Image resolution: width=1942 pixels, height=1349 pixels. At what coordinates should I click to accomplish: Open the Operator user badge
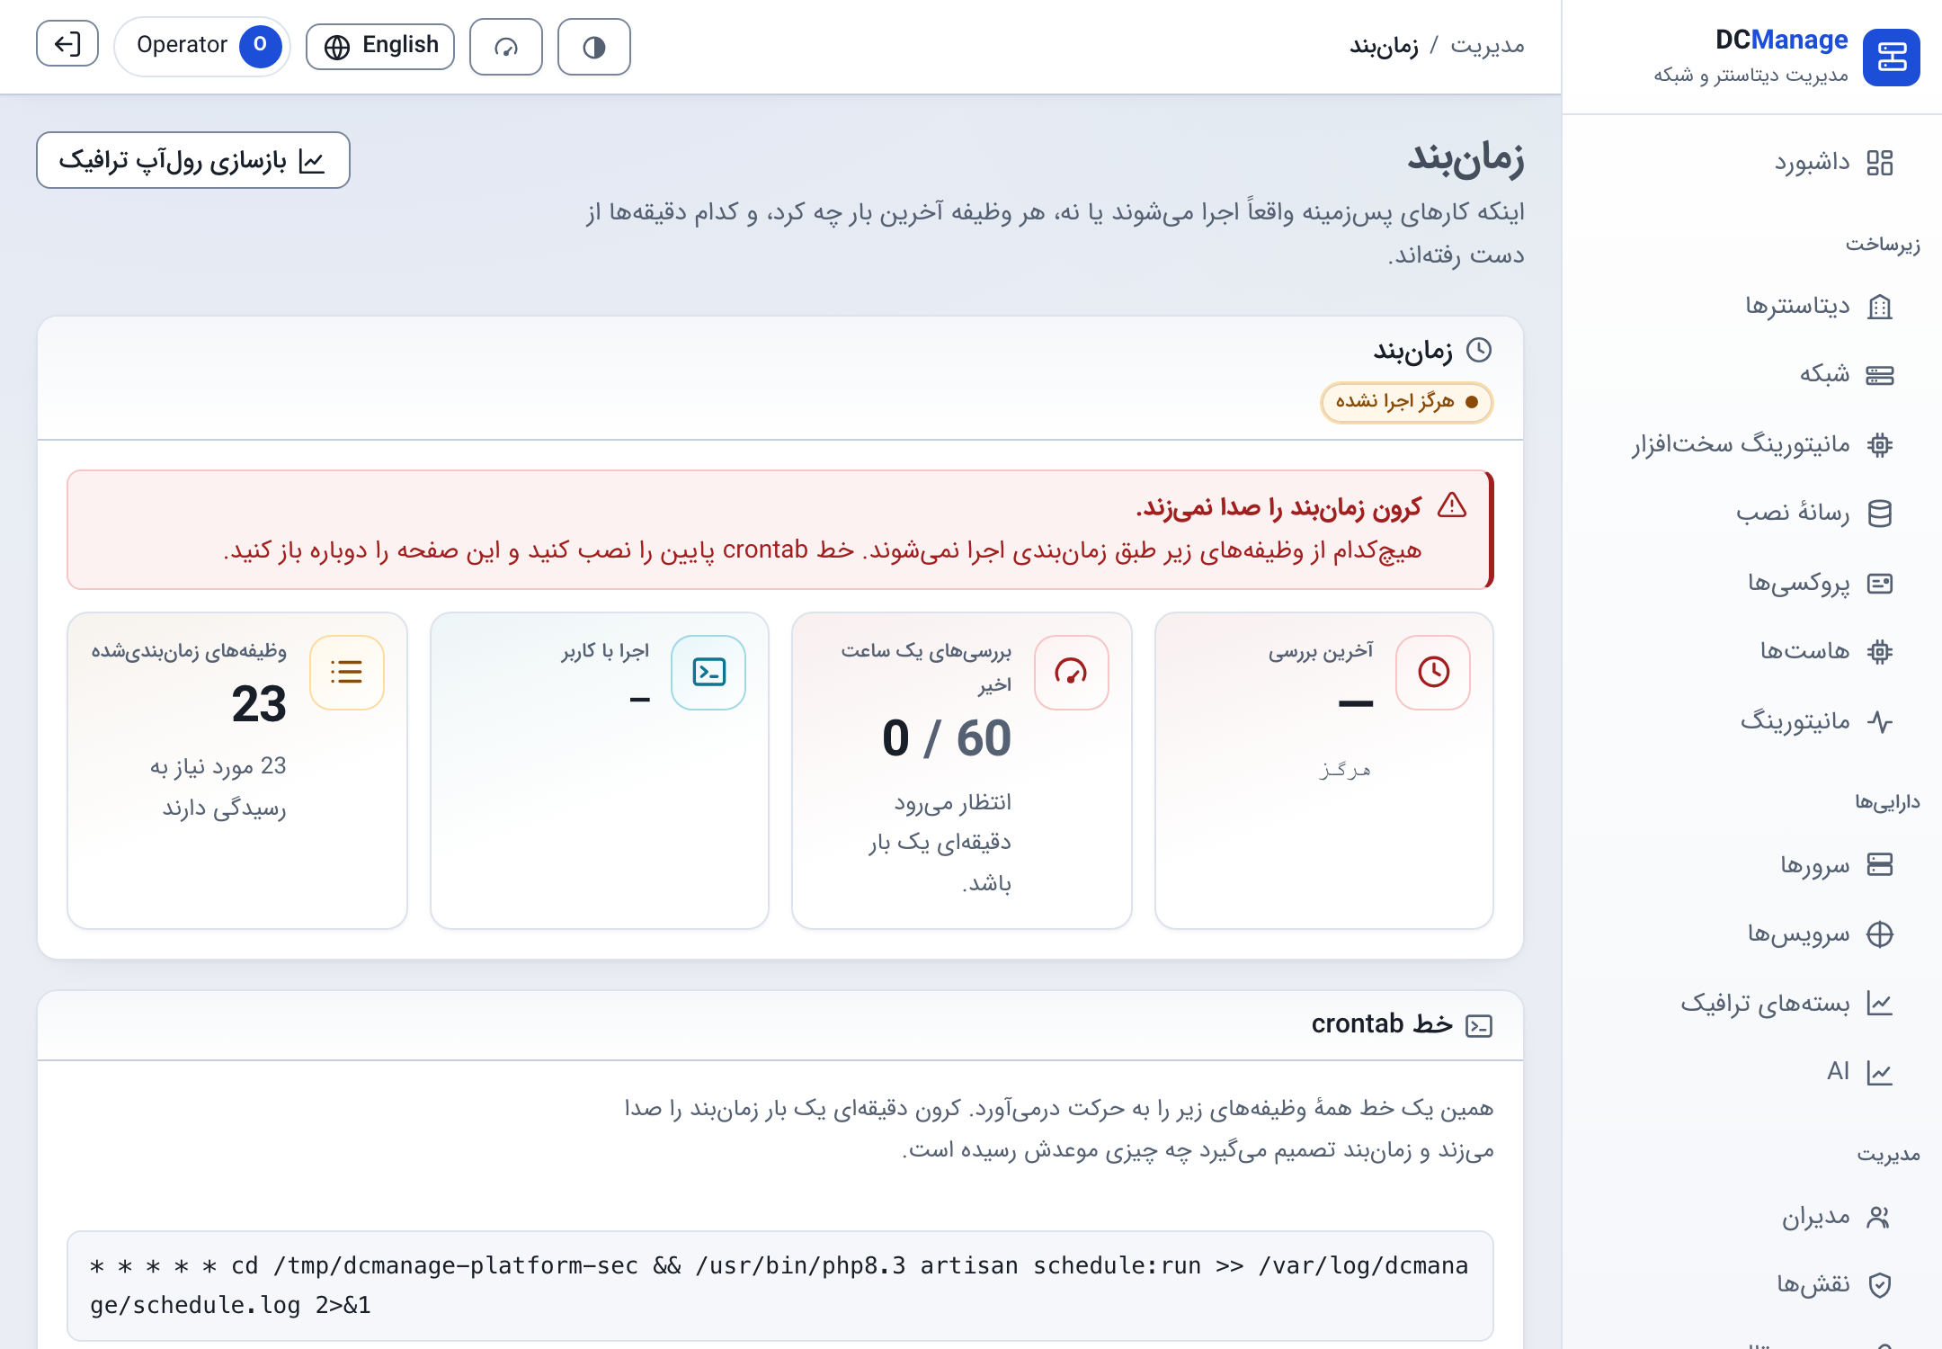202,46
